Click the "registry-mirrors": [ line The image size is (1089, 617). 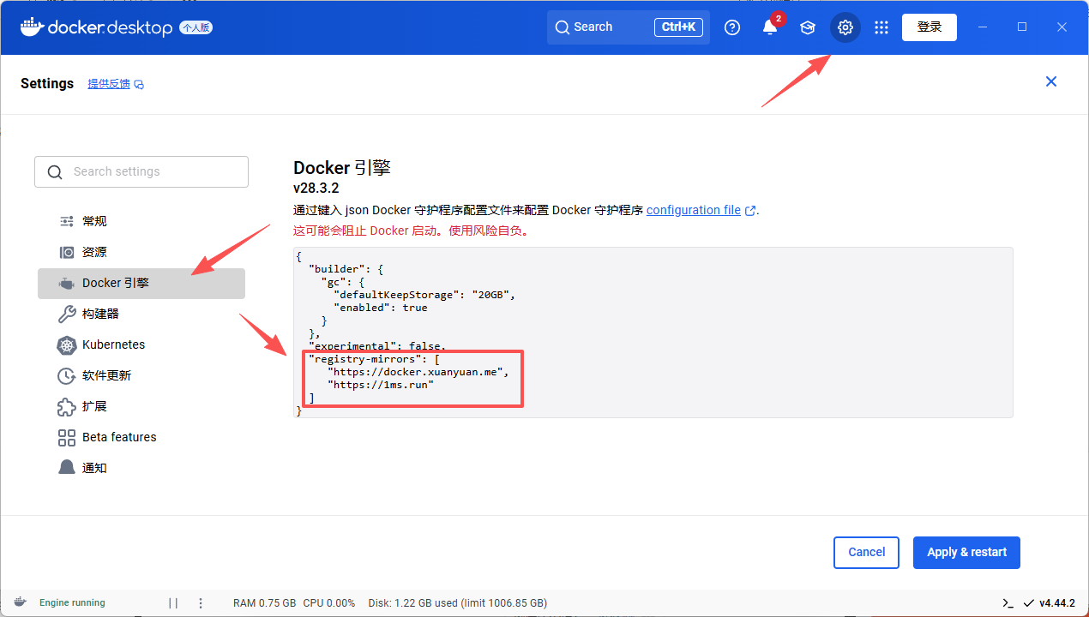(374, 359)
